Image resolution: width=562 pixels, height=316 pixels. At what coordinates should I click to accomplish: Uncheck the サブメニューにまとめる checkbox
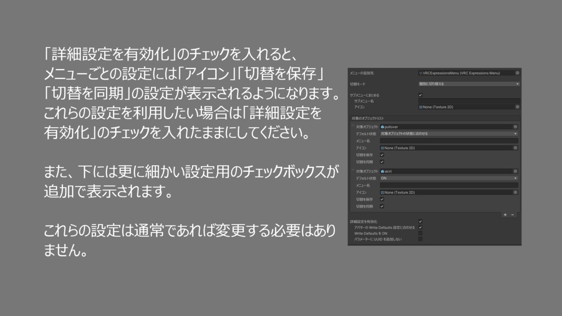click(x=420, y=95)
